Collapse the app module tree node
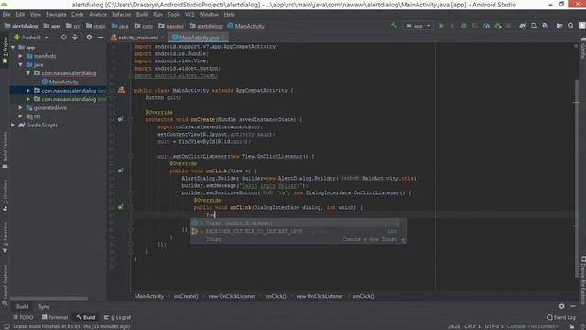 [x=13, y=48]
